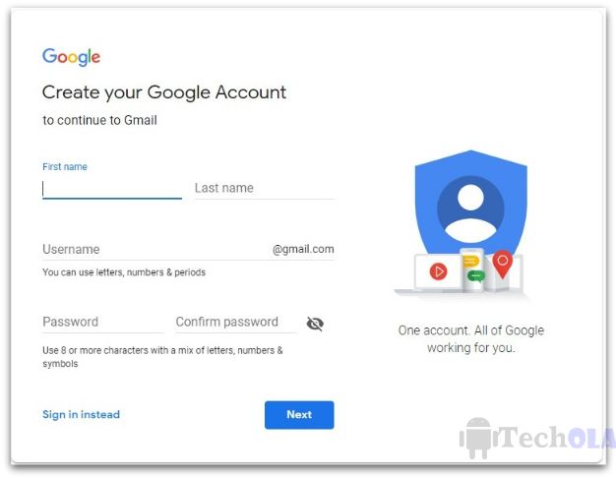Click the One account tagline text
This screenshot has height=478, width=616.
point(471,339)
